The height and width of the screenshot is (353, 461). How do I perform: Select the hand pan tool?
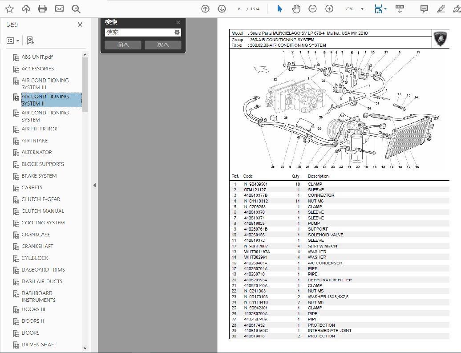296,9
